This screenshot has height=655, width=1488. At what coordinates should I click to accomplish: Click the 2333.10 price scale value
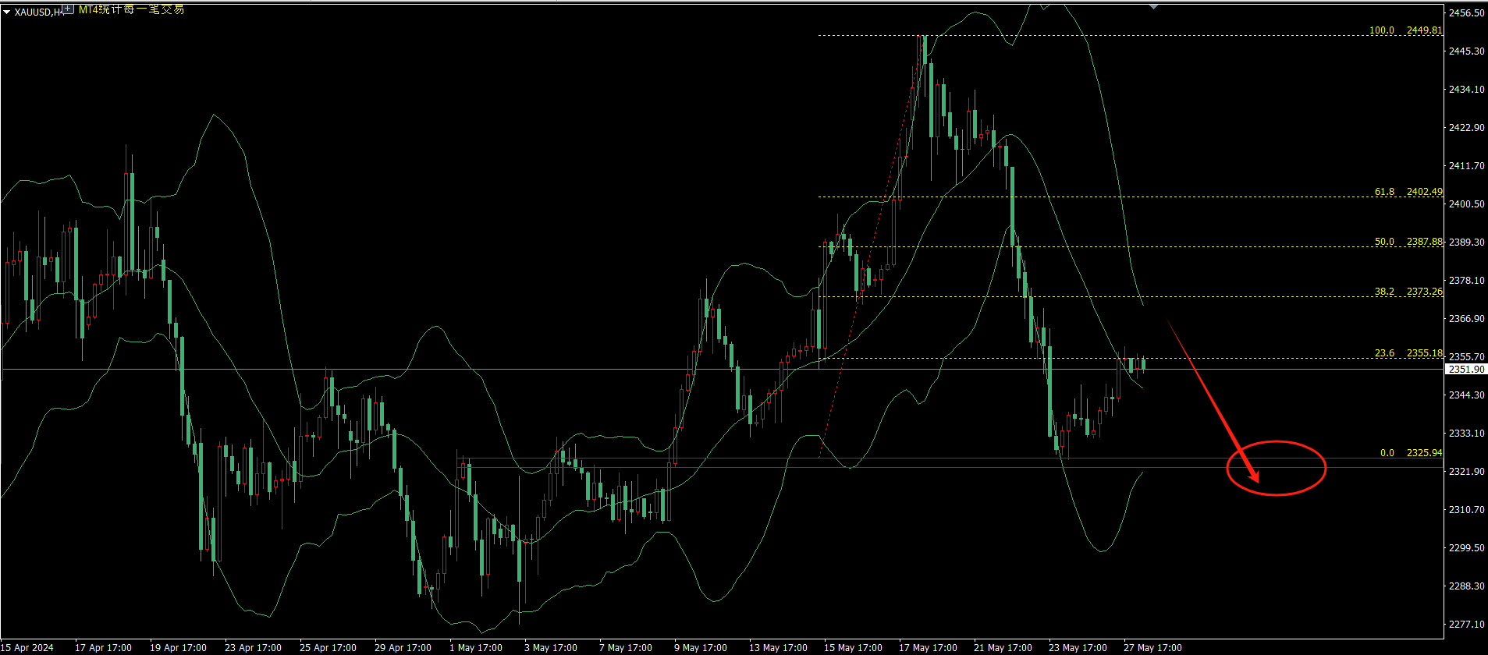point(1466,434)
